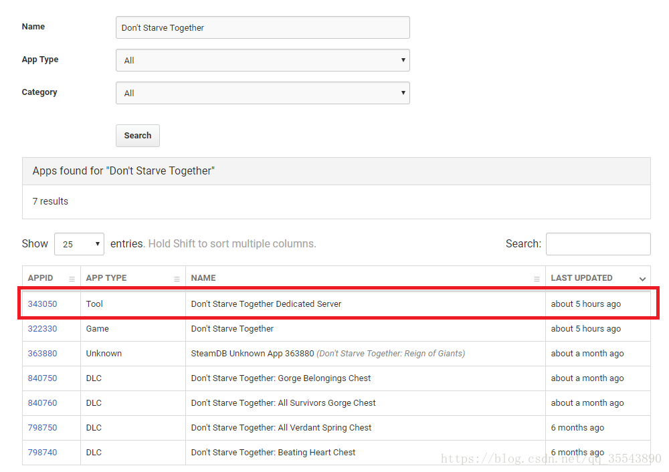
Task: Click the 'Category' field label
Action: click(x=39, y=92)
